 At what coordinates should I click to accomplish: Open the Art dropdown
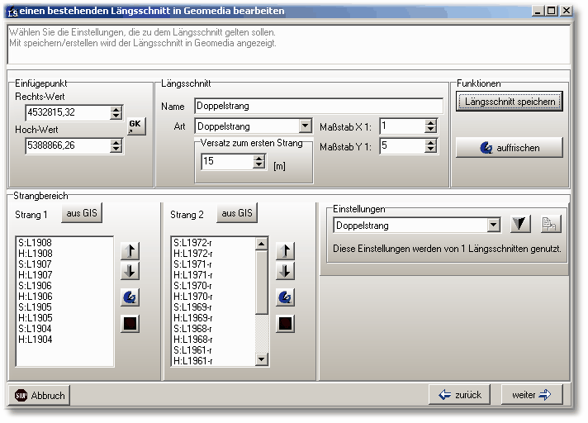(x=306, y=126)
